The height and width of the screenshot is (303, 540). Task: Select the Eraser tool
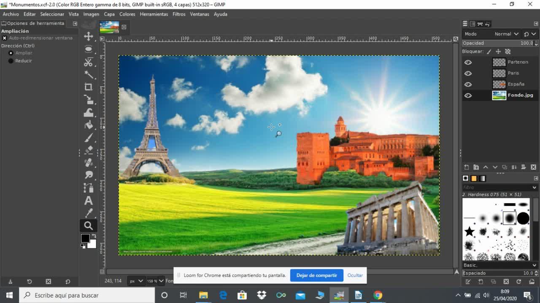pos(89,150)
